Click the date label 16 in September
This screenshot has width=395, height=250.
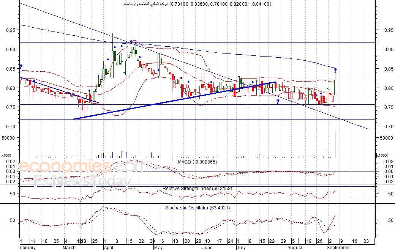[354, 241]
